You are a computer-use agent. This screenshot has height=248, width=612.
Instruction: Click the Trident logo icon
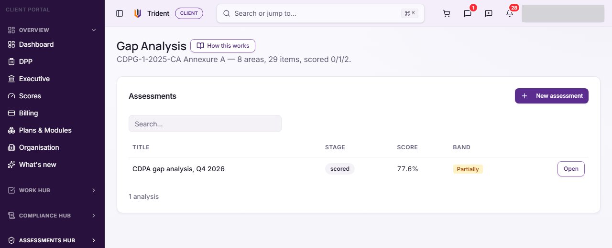click(x=138, y=13)
